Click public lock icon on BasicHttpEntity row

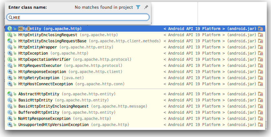pos(15,100)
